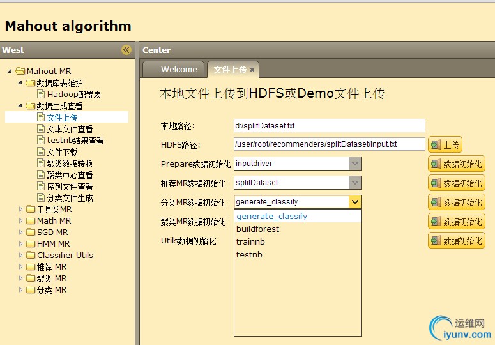Click the Mahout MR folder icon
495x345 pixels.
pyautogui.click(x=20, y=71)
